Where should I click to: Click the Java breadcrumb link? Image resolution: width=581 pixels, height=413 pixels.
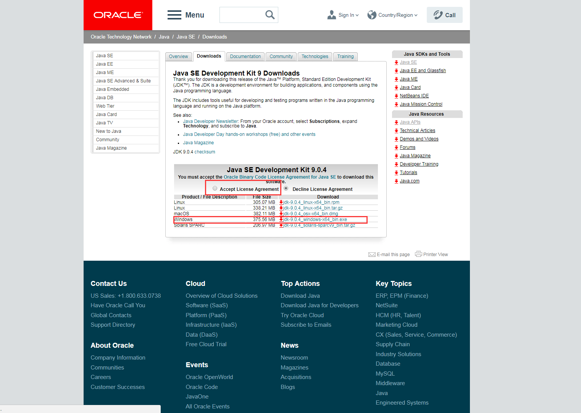(x=164, y=37)
